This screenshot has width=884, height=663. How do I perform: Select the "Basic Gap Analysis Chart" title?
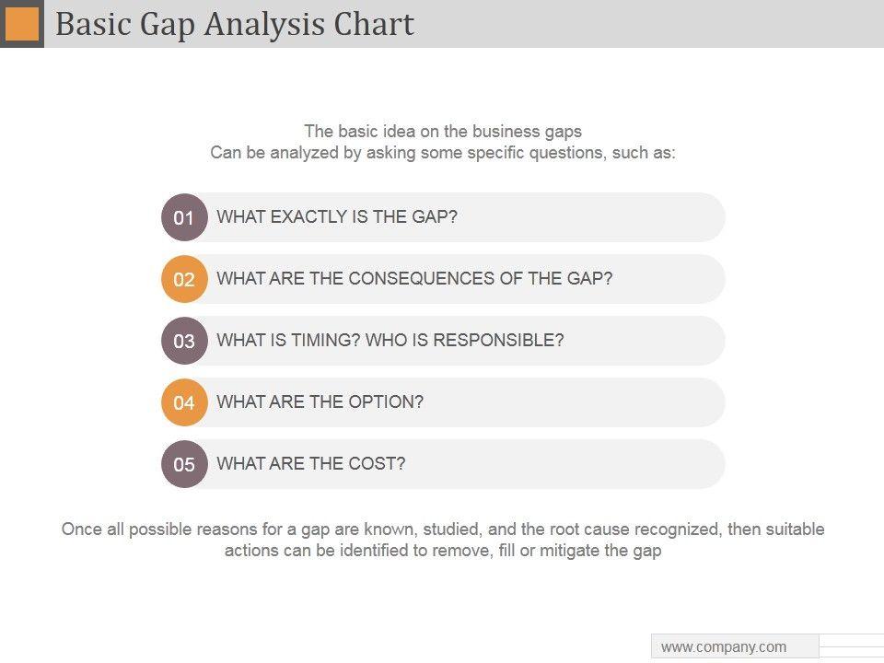coord(235,24)
